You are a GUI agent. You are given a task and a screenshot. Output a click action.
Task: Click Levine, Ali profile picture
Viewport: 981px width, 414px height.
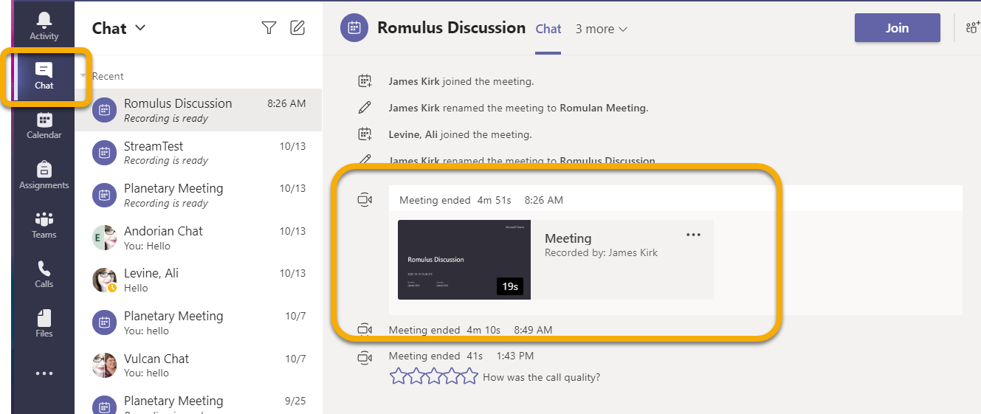pos(104,280)
